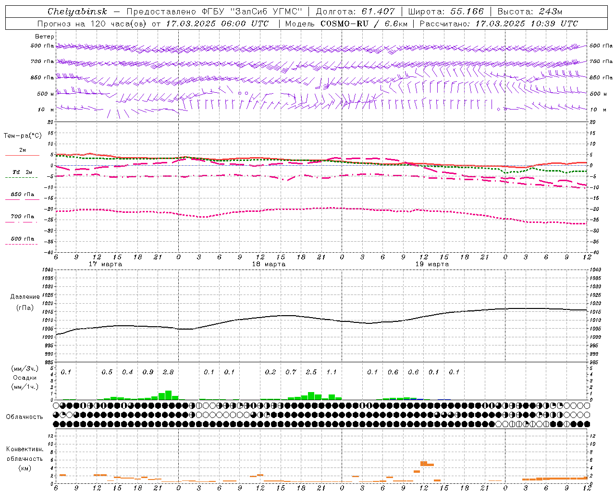This screenshot has height=492, width=615.
Task: Click the '(гПа)' pressure unit label
Action: click(x=25, y=307)
